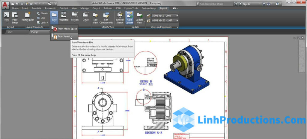Click the Edit Components tool

[106, 18]
